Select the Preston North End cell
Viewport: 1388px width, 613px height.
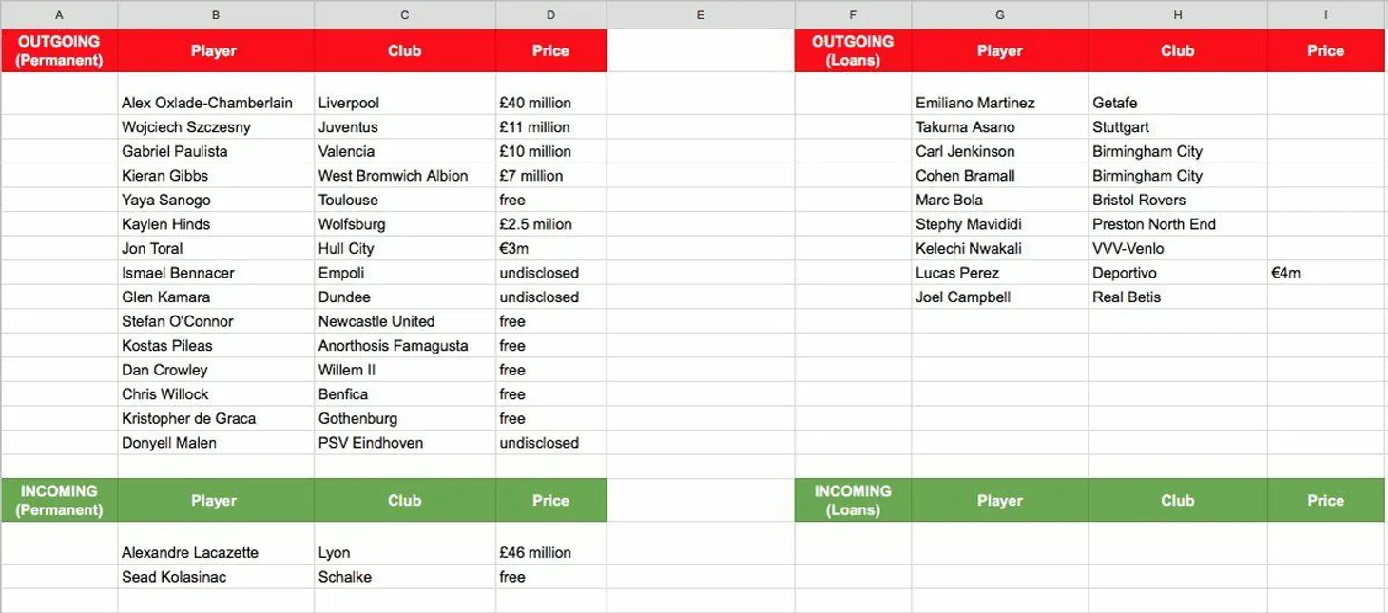point(1154,224)
